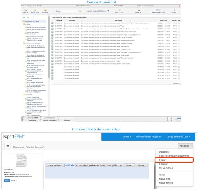The height and width of the screenshot is (190, 198).
Task: Sort by the Código column header
Action: click(59, 20)
